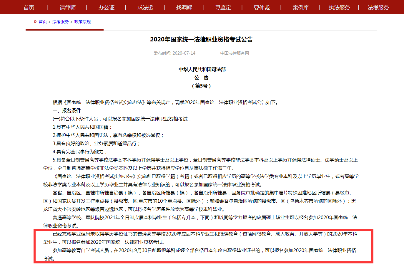Select 执法服务 in the navigation bar
Image resolution: width=404 pixels, height=264 pixels.
click(x=339, y=7)
